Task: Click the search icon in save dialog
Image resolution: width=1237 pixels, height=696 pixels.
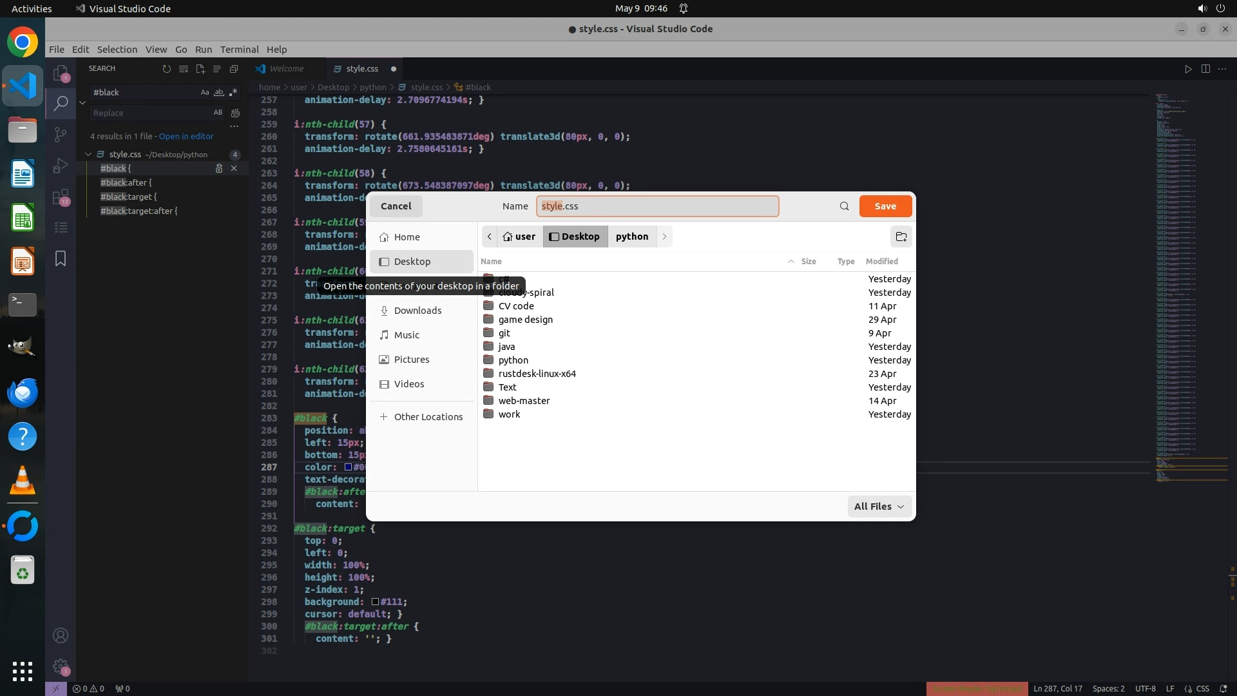Action: point(844,206)
